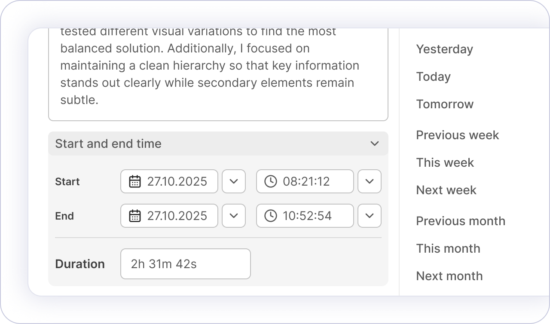Open the End date dropdown chevron
The width and height of the screenshot is (550, 324).
234,216
